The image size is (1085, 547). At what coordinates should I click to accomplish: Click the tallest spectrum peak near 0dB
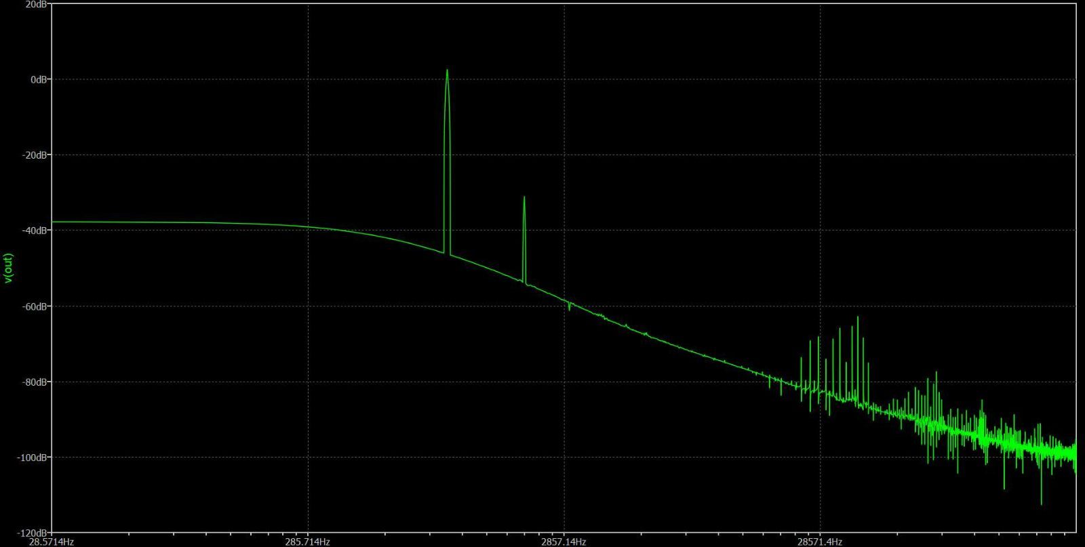[x=447, y=70]
